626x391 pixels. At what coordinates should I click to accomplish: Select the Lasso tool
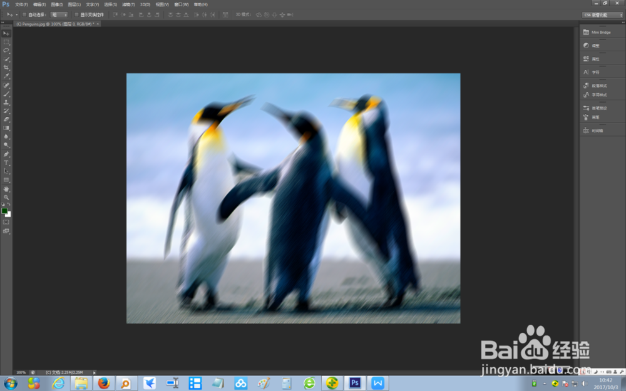(x=6, y=50)
